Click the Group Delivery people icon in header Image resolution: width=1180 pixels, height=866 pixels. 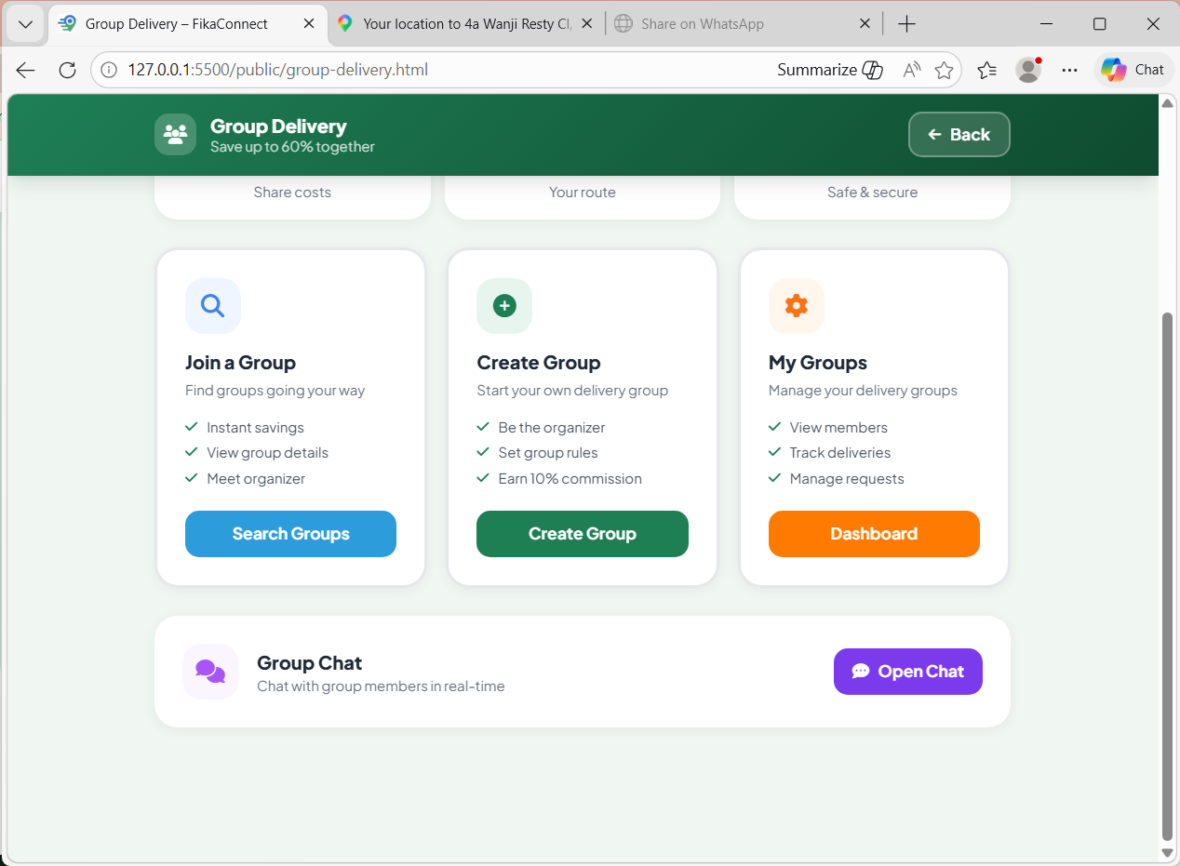click(x=175, y=134)
